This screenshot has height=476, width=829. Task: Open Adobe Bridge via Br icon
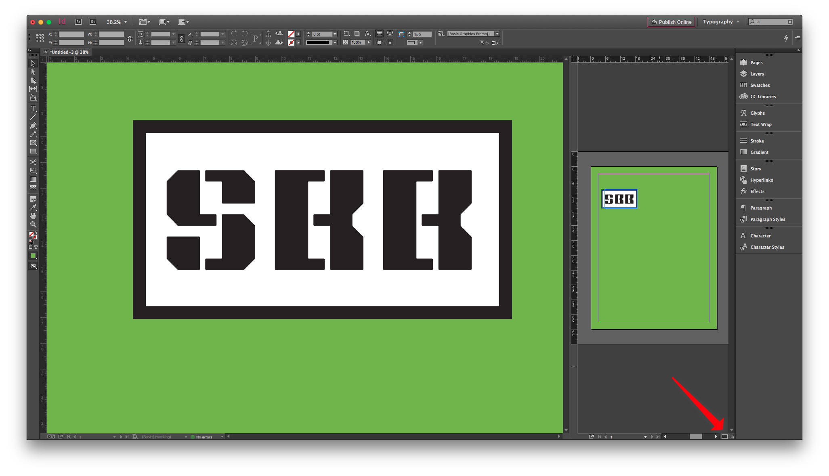click(78, 22)
